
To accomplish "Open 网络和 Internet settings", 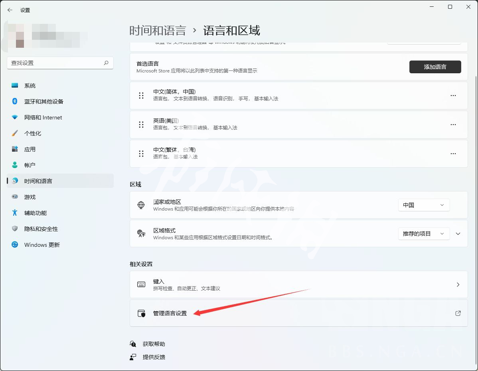I will coord(43,117).
